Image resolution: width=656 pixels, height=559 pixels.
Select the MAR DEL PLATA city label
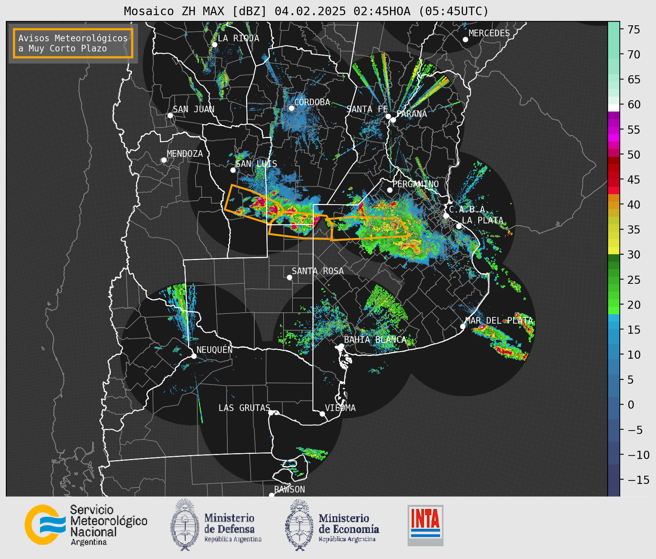(x=499, y=321)
